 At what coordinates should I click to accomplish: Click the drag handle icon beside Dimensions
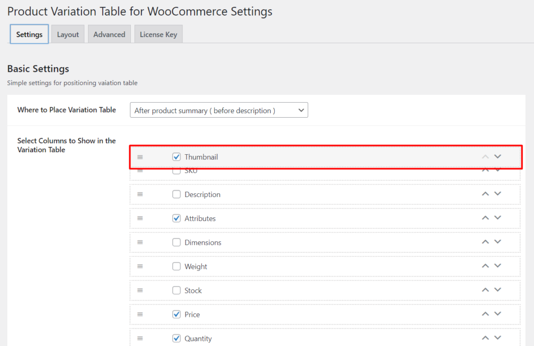pos(140,243)
